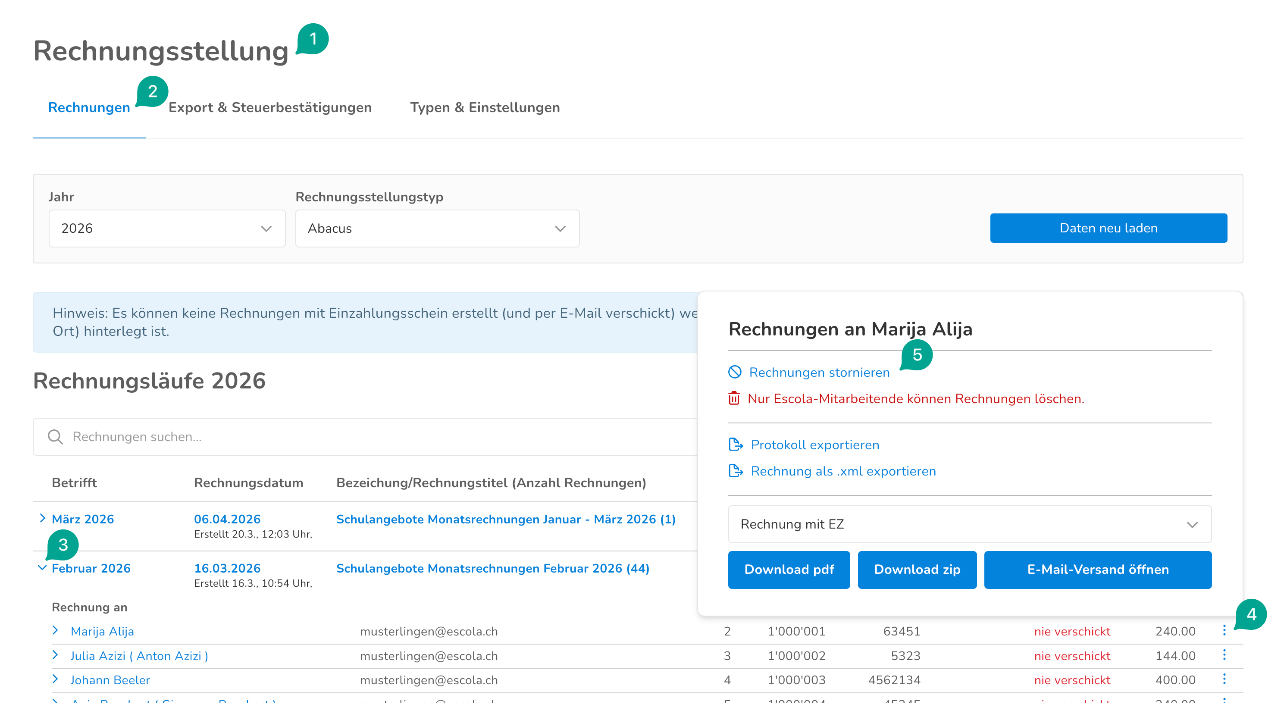Image resolution: width=1284 pixels, height=720 pixels.
Task: Click the invoice date 06.04.2026
Action: 227,519
